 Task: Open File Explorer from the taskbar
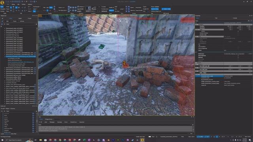pyautogui.click(x=40, y=140)
